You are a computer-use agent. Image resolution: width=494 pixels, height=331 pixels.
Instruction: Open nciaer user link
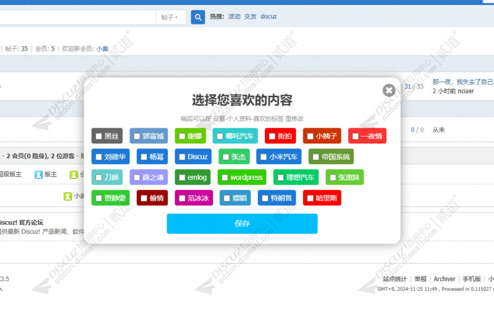tap(466, 91)
